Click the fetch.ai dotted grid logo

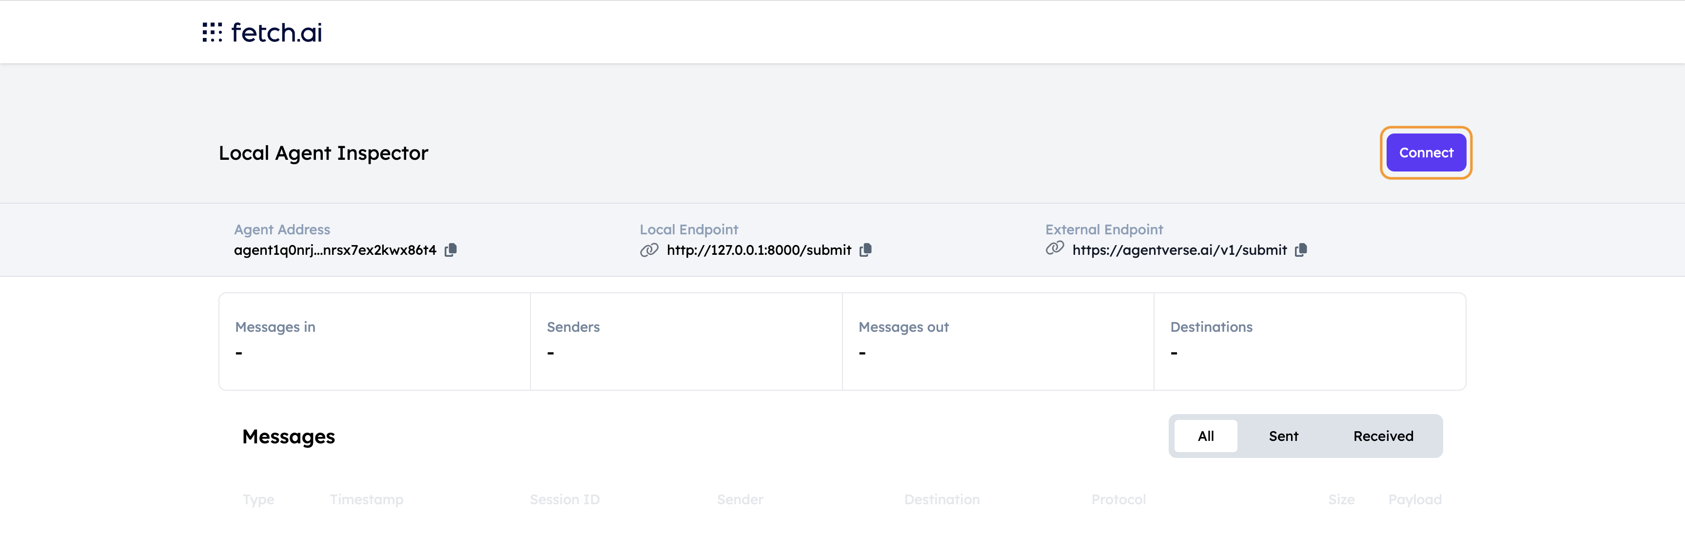(x=212, y=32)
